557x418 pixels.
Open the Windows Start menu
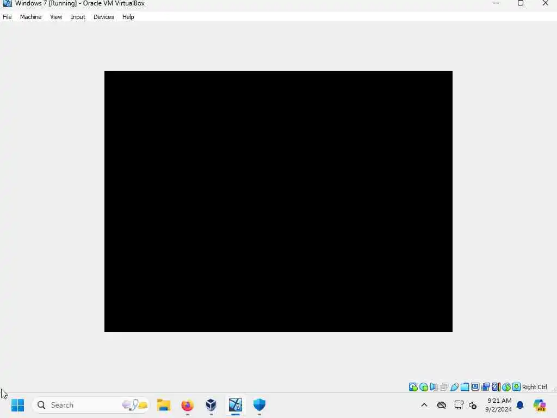[x=17, y=405]
